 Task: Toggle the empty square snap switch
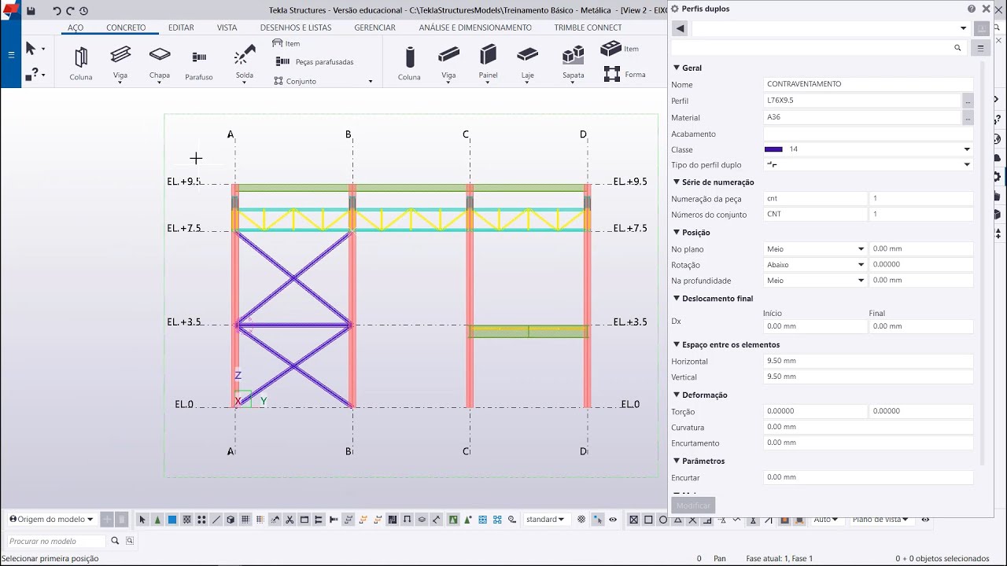[x=648, y=520]
